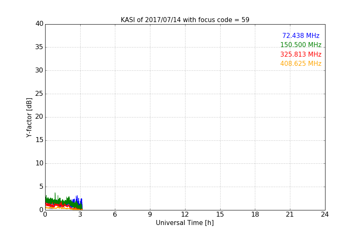Click the 'Y-factor [dB]' axis label

[29, 117]
